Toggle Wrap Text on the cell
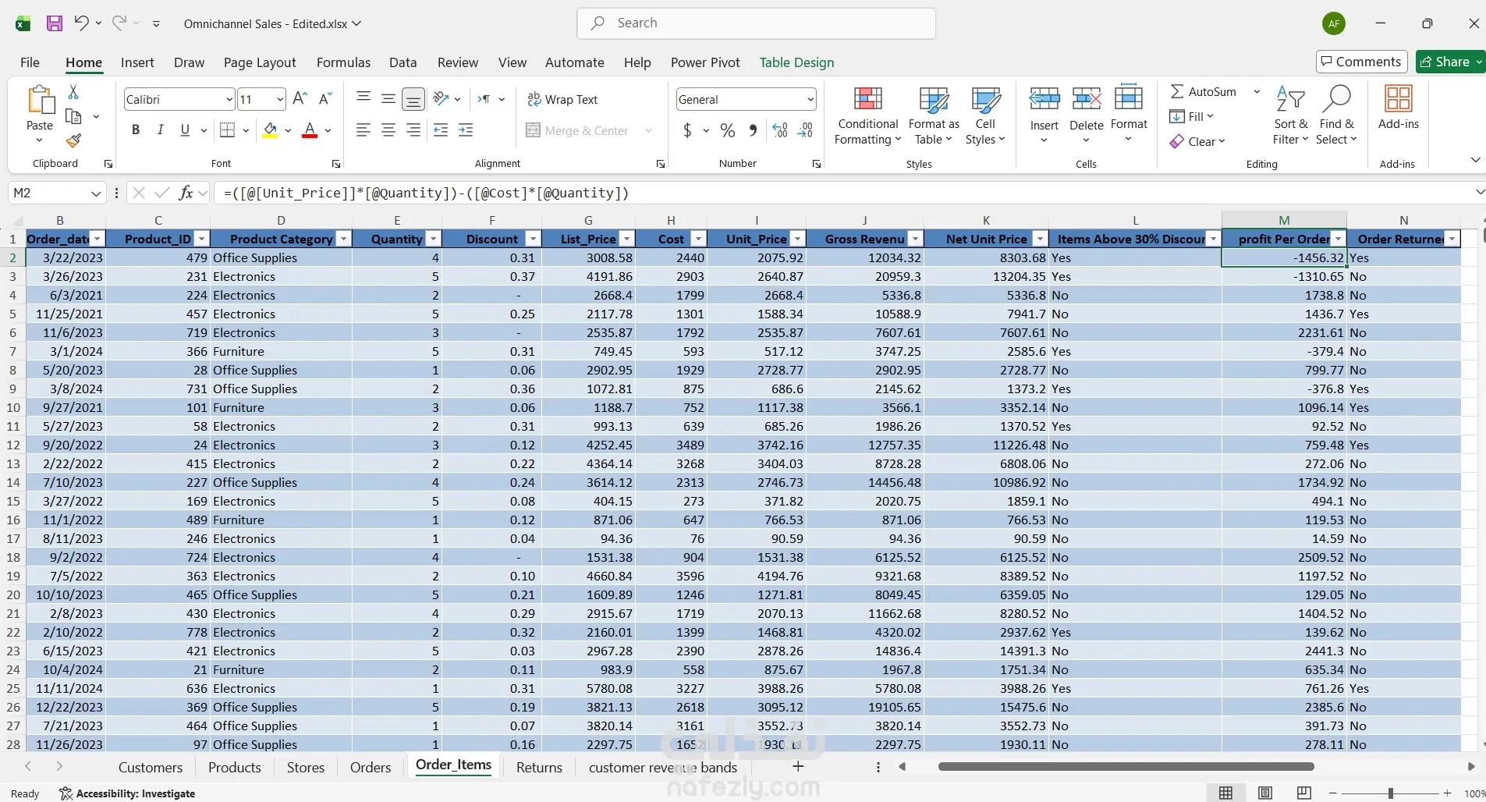Screen dimensions: 1486x802 tap(562, 99)
